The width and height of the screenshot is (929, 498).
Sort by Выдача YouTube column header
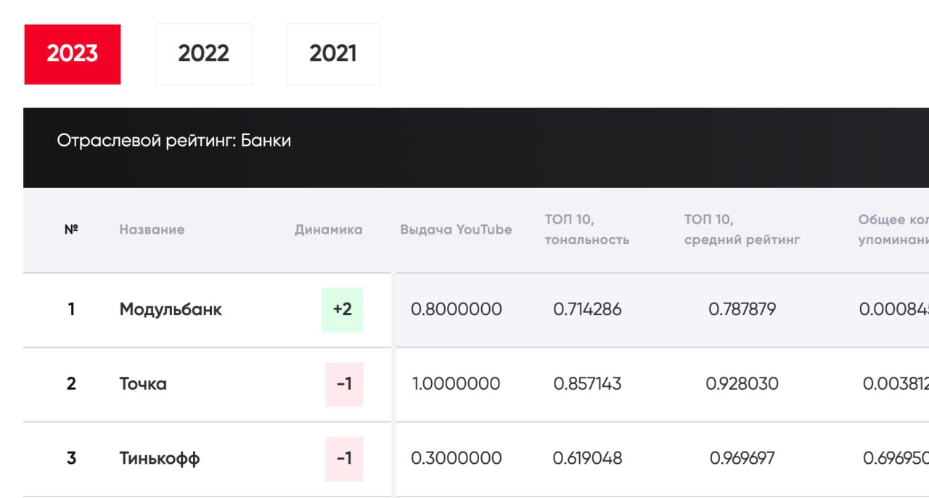coord(456,229)
